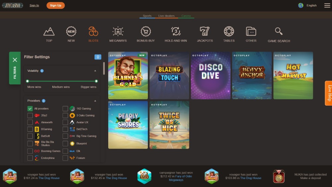Open the Pearly Shores game thumbnail
This screenshot has height=187, width=332.
pos(128,125)
